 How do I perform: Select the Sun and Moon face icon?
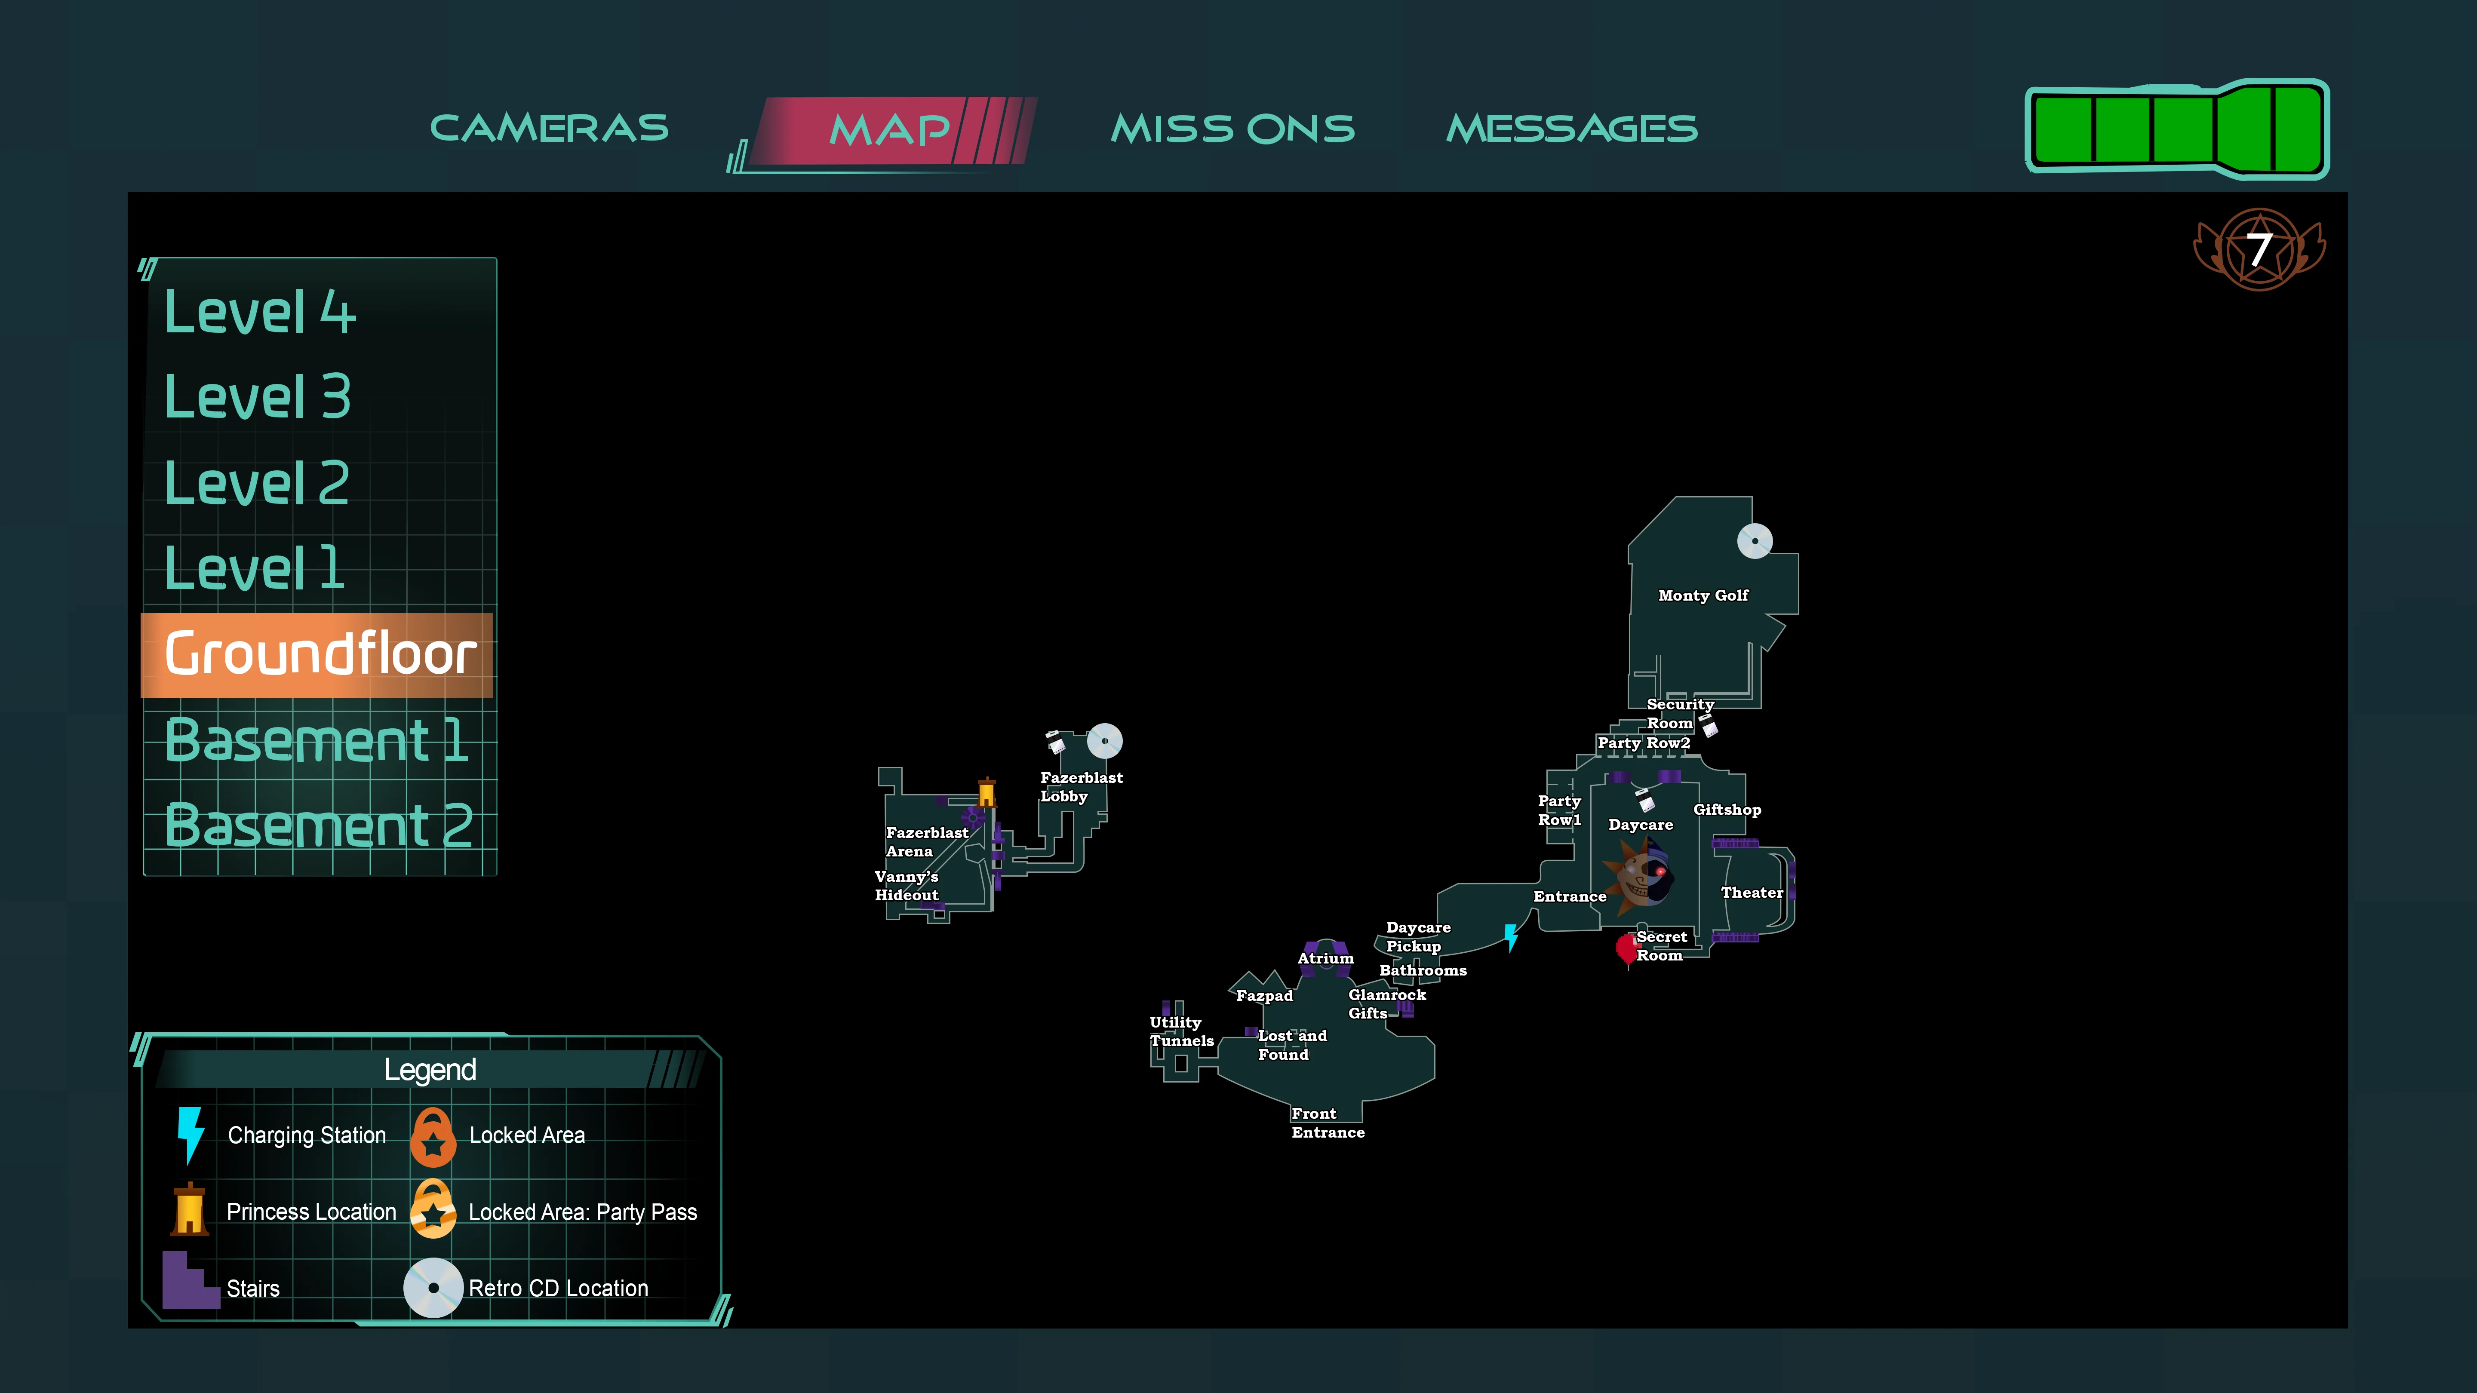pos(1638,875)
